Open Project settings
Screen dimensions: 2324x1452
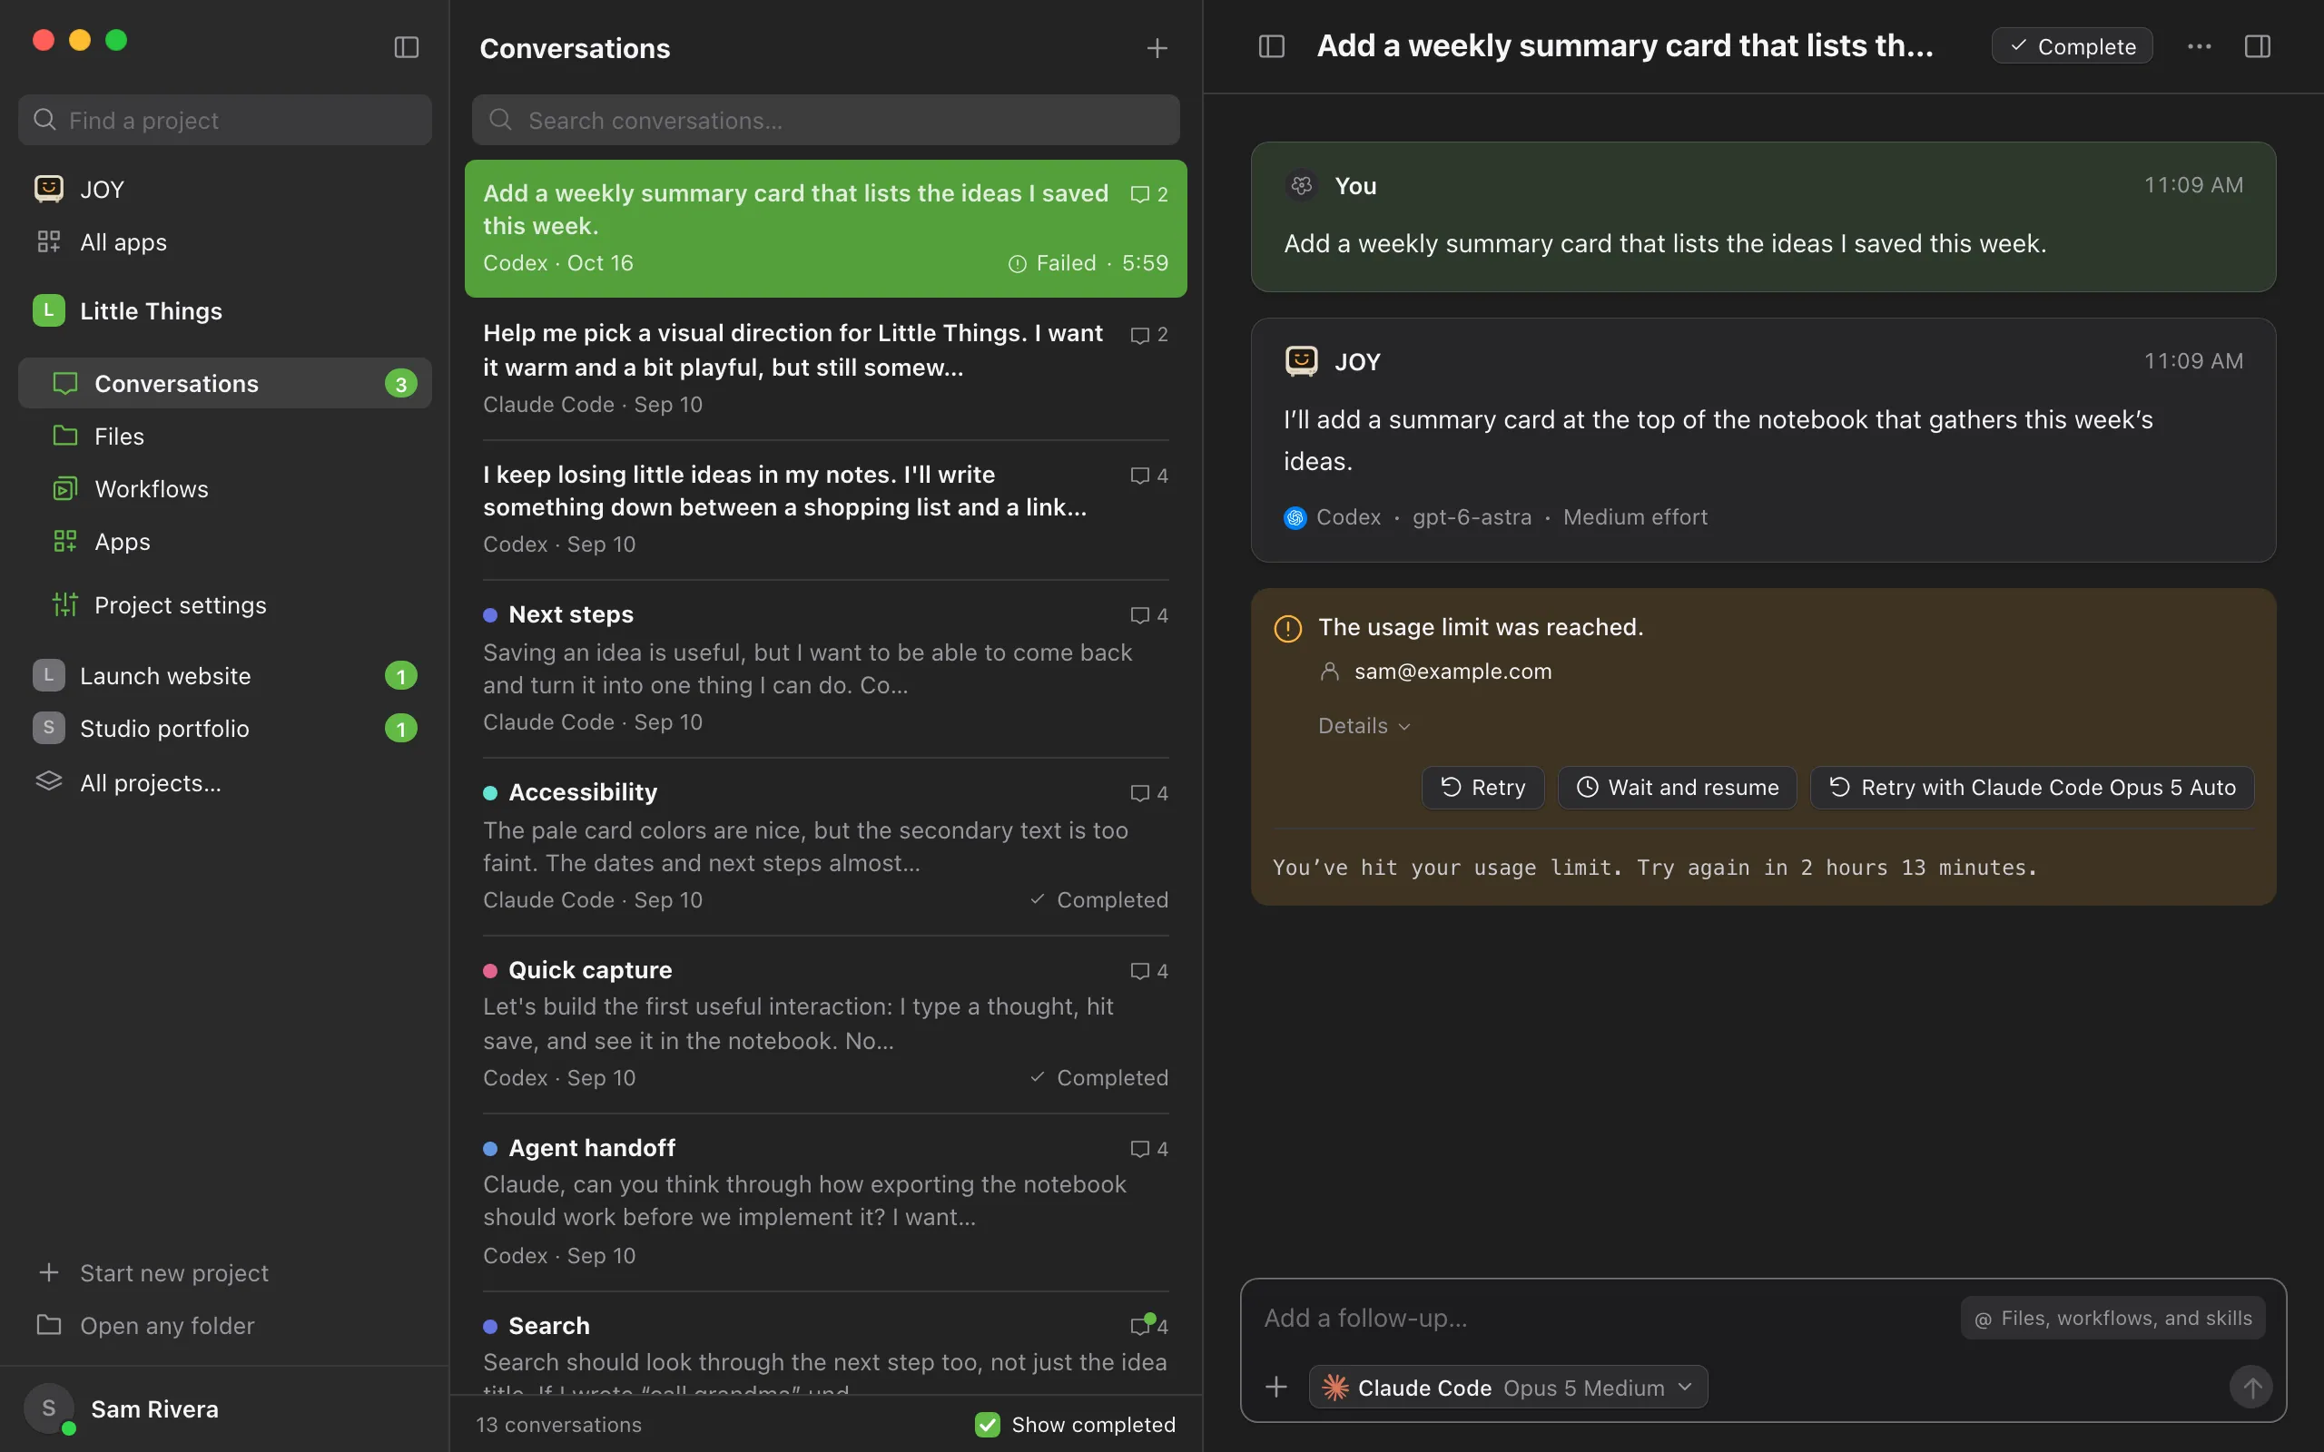tap(225, 605)
